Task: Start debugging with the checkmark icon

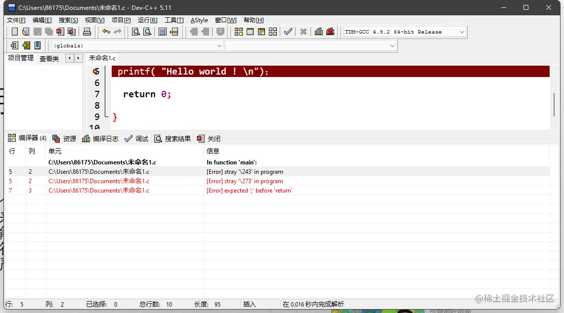Action: [288, 32]
